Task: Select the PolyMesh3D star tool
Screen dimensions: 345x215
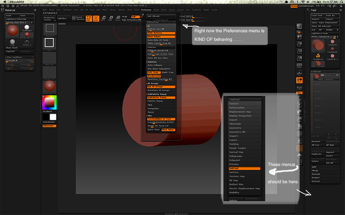Action: pyautogui.click(x=332, y=49)
